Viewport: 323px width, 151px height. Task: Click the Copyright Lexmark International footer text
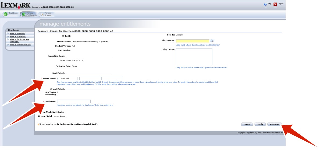click(260, 133)
